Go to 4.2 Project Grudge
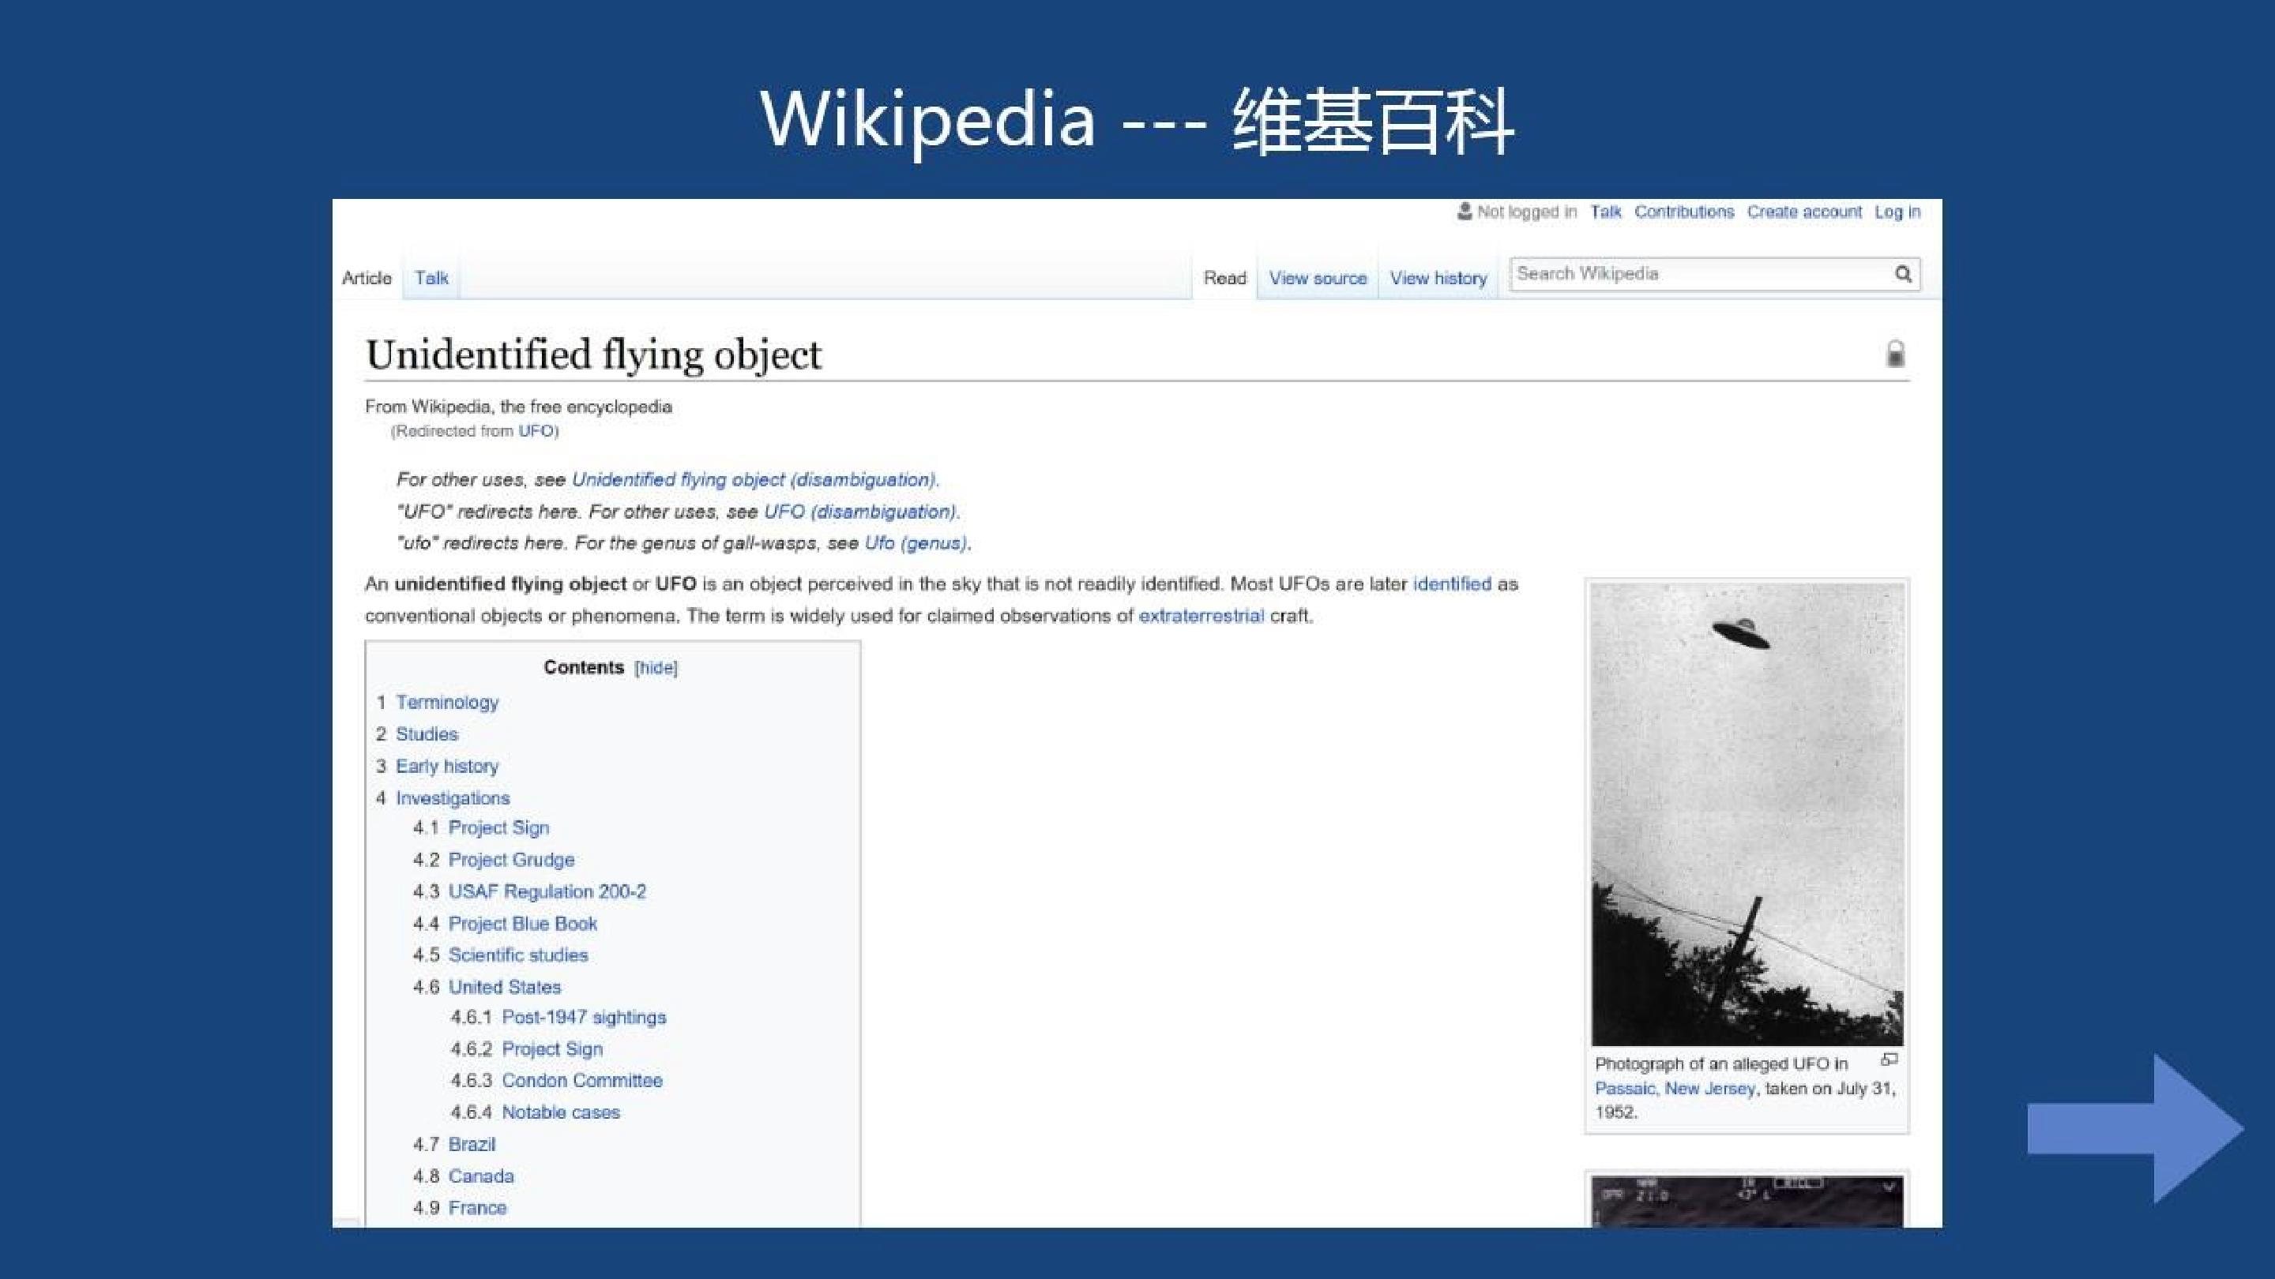The image size is (2275, 1279). coord(511,860)
